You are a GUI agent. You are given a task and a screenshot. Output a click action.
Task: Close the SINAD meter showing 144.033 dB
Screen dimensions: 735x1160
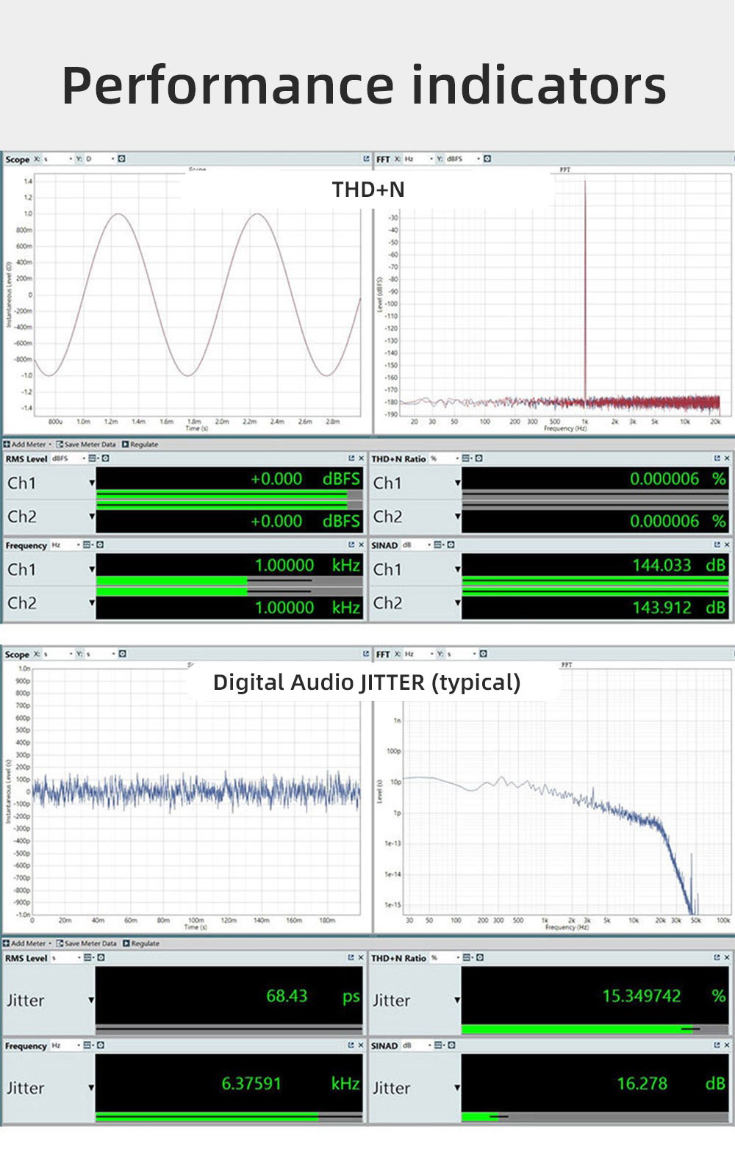pyautogui.click(x=727, y=545)
